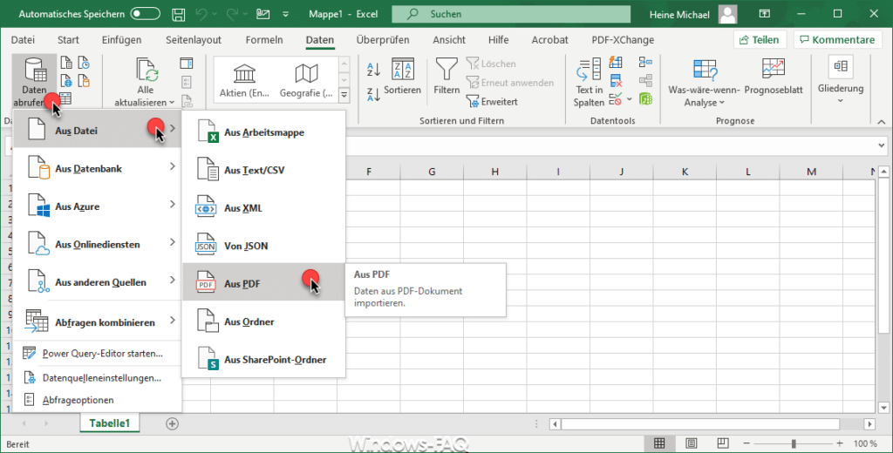This screenshot has height=453, width=893.
Task: Sort ascending with the A-Z icon
Action: pos(373,70)
